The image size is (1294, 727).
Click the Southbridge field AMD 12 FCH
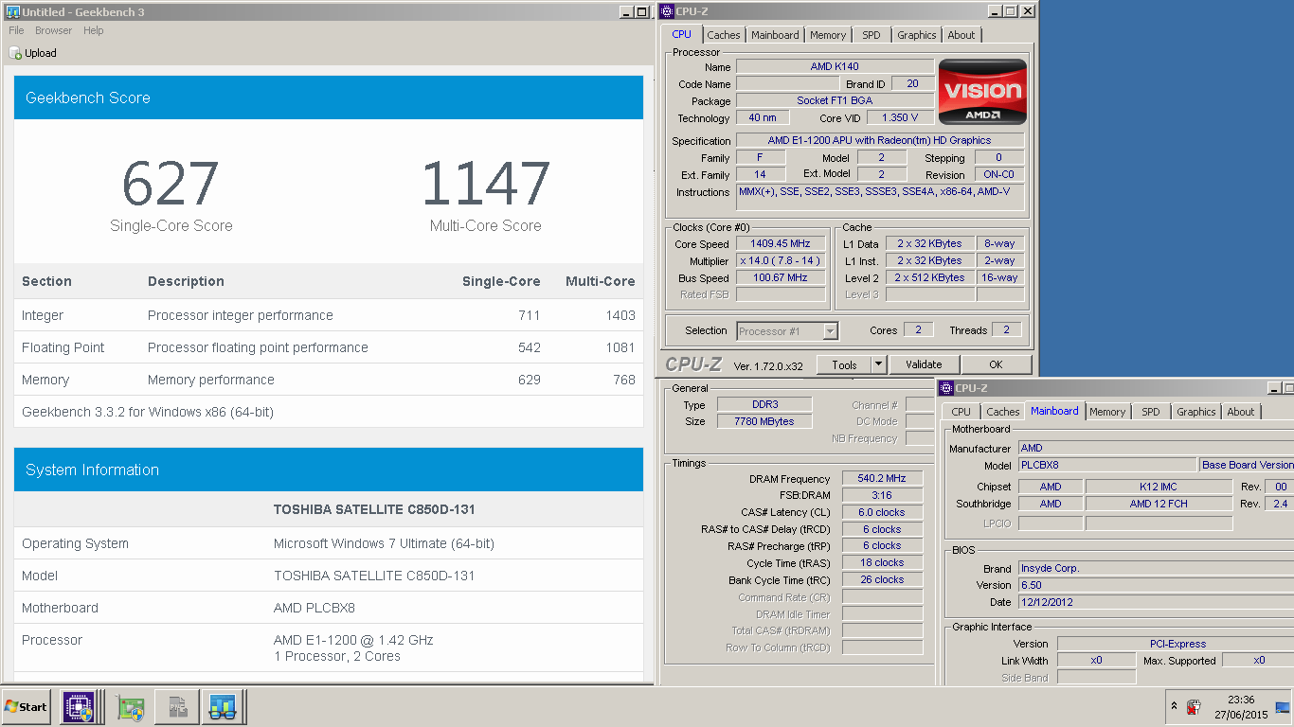pyautogui.click(x=1159, y=504)
